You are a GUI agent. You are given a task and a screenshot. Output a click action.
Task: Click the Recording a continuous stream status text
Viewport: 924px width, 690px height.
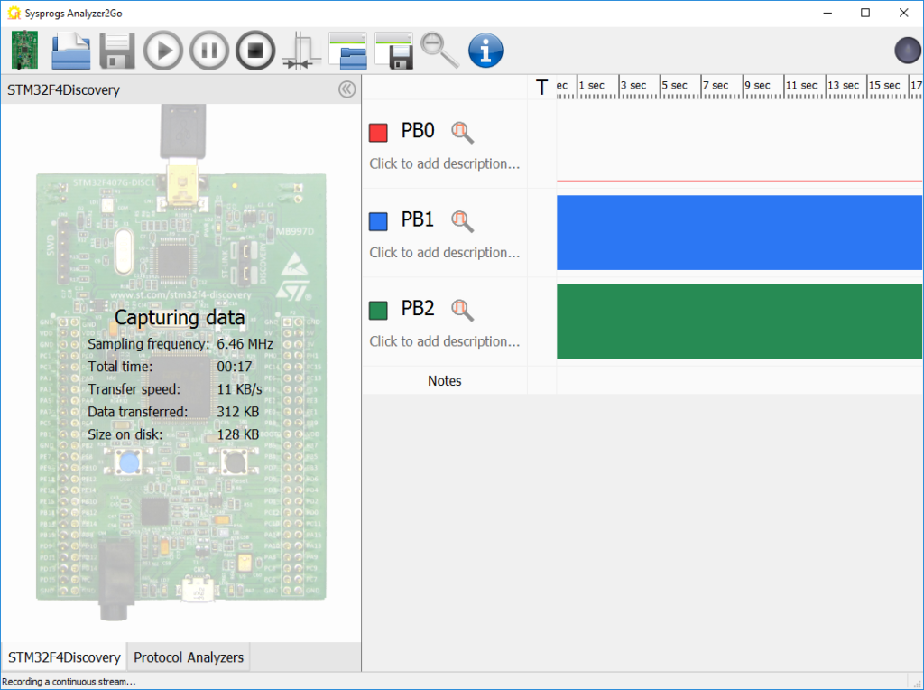69,682
